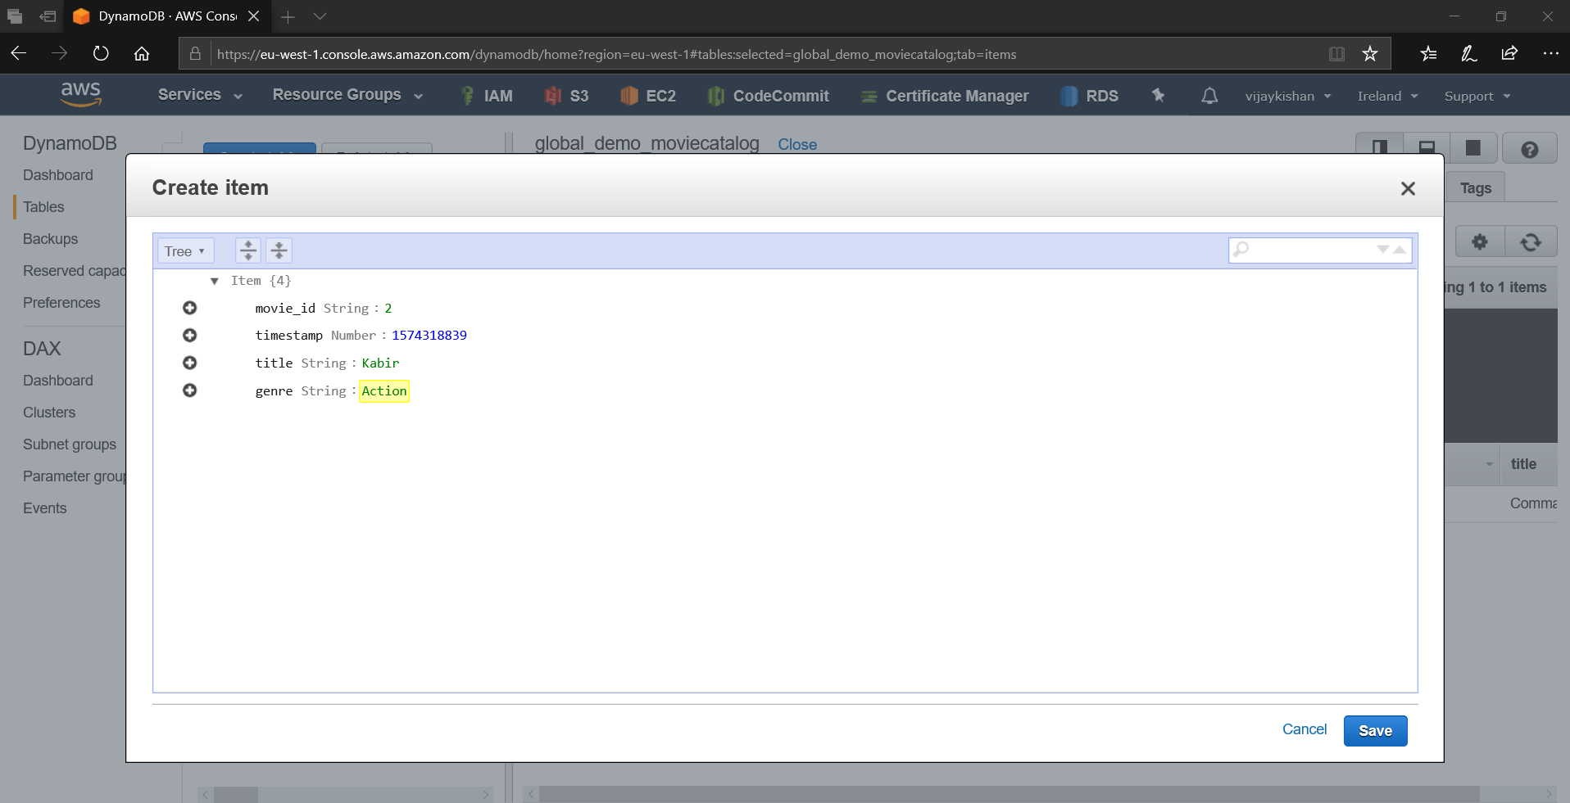1570x803 pixels.
Task: Jump to next search result arrow
Action: [1382, 250]
